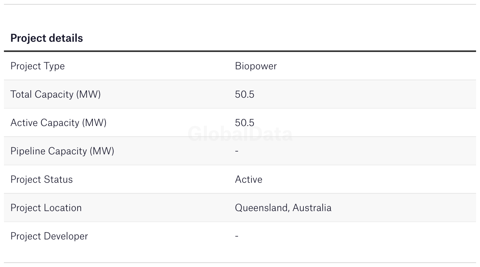Click the Pipeline Capacity table row
This screenshot has width=480, height=267.
point(240,151)
